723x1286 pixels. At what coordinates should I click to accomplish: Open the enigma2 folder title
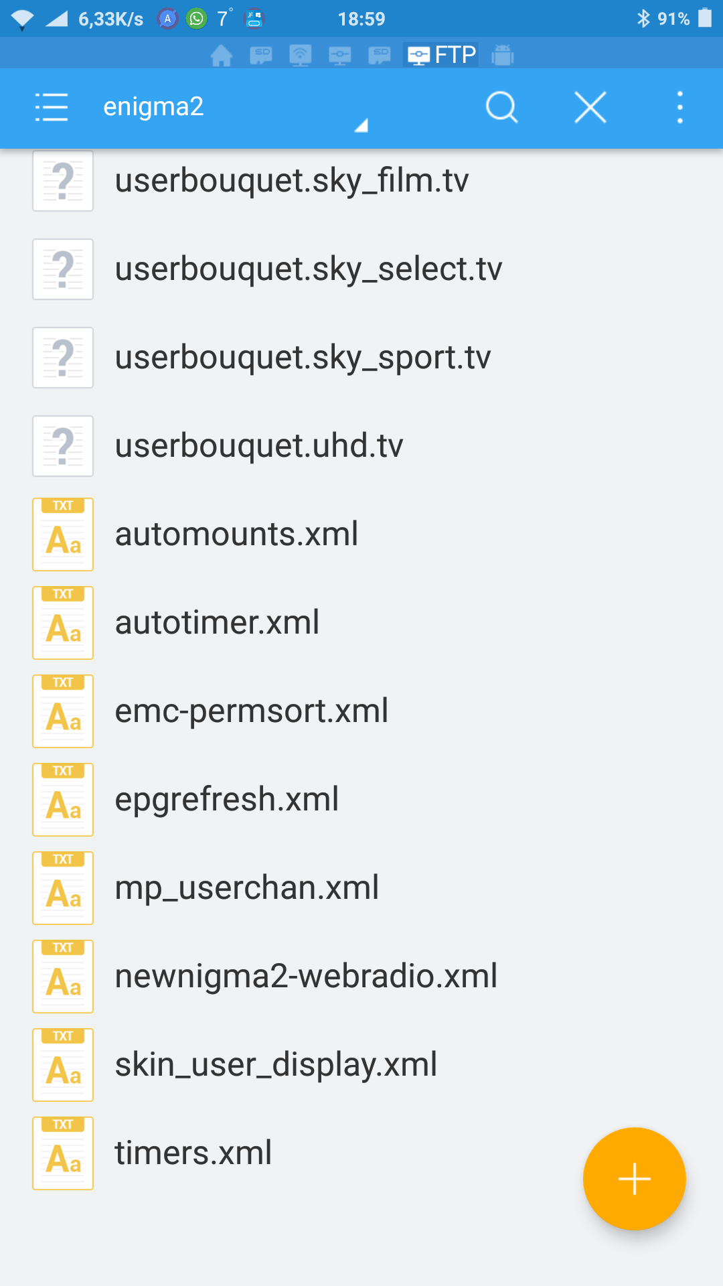click(x=153, y=106)
